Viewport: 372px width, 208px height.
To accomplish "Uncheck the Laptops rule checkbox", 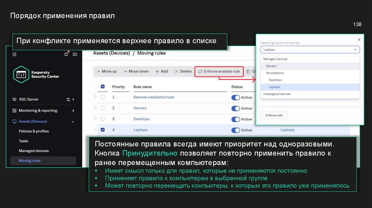I will [x=103, y=130].
